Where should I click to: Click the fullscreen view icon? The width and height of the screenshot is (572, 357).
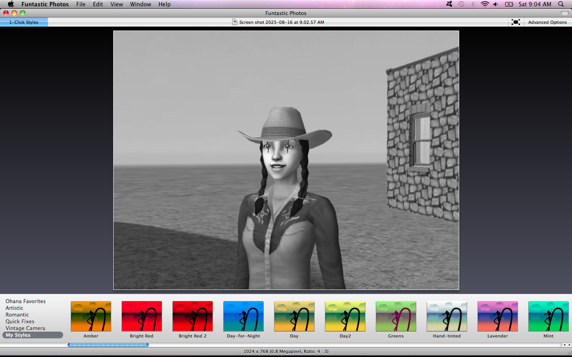coord(516,22)
